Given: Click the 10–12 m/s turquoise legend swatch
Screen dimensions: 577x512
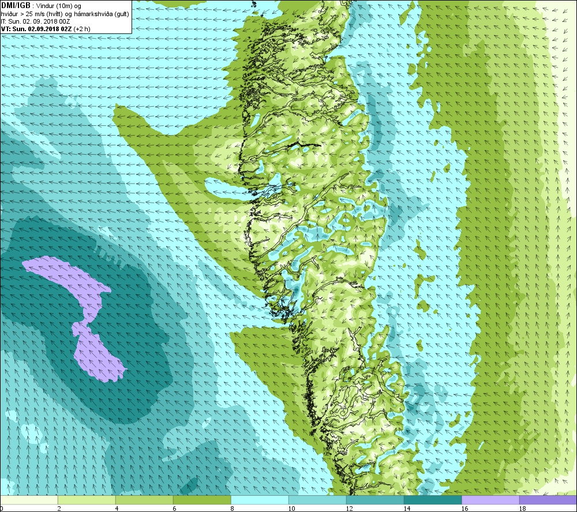Looking at the screenshot, I should [x=317, y=500].
